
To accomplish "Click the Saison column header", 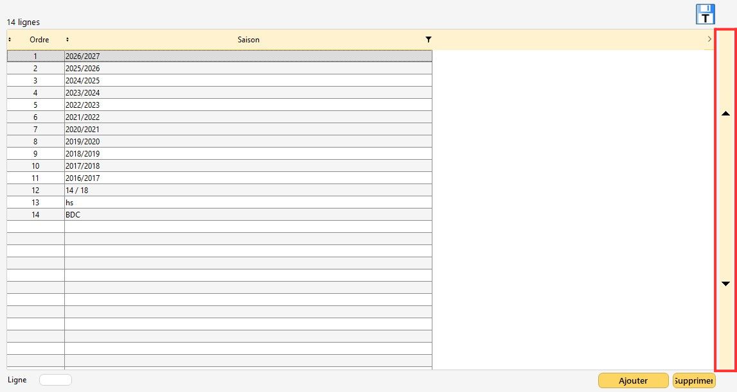I will pos(248,40).
